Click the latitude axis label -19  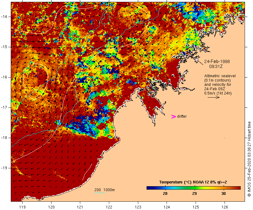[x=4, y=168]
